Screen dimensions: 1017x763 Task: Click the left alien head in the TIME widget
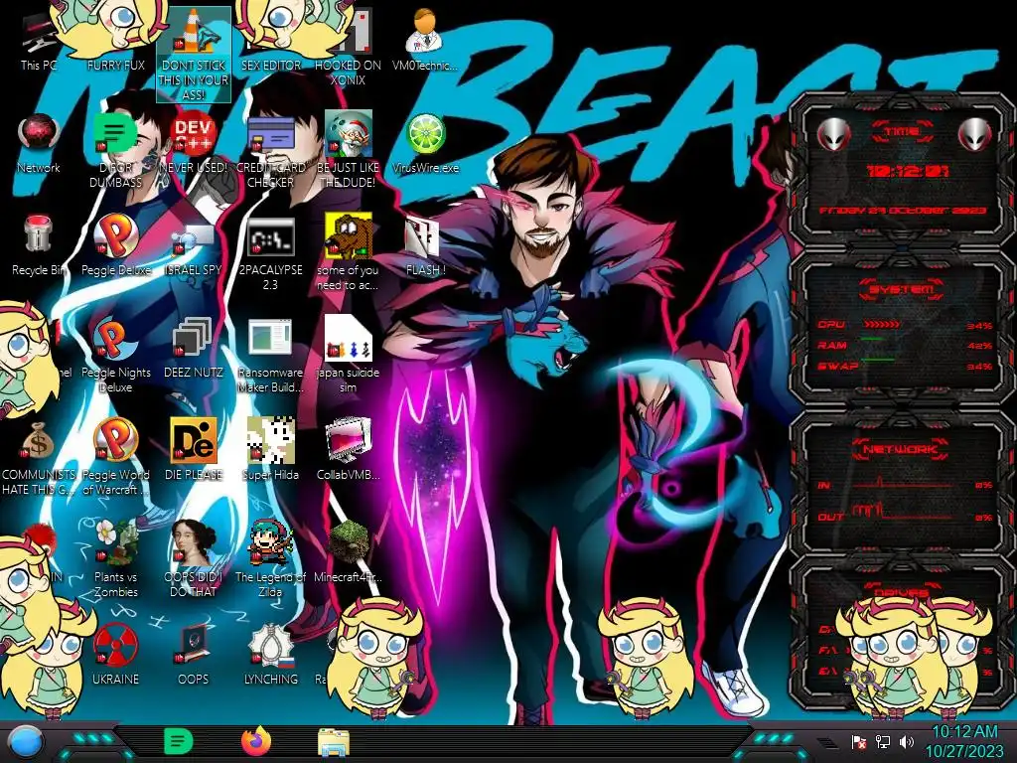(x=833, y=134)
